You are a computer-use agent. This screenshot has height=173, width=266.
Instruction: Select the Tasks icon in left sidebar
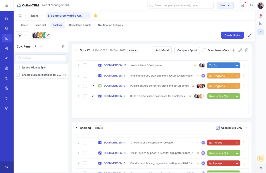pos(6,38)
